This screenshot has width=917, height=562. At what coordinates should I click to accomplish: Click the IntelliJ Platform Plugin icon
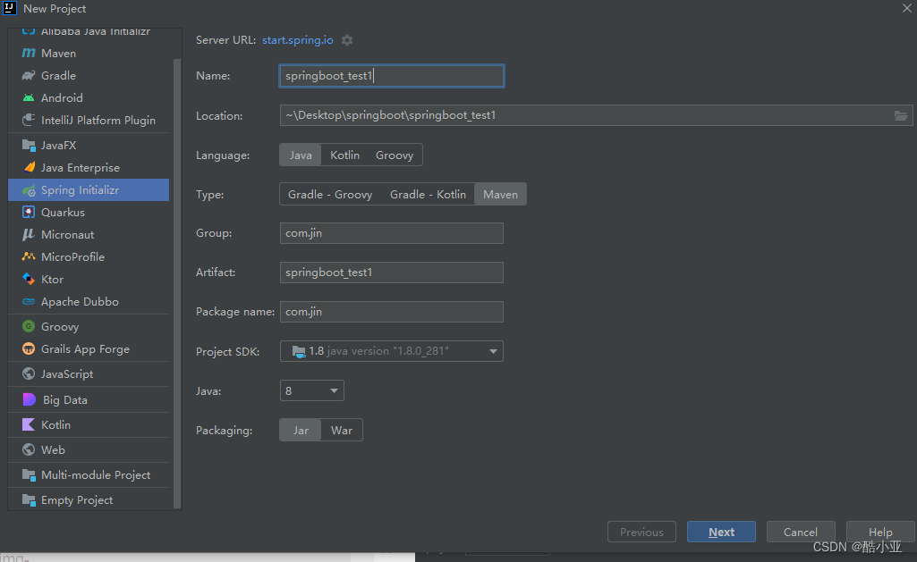[x=28, y=120]
